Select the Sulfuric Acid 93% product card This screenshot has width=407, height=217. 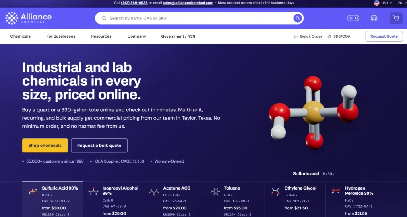52,200
